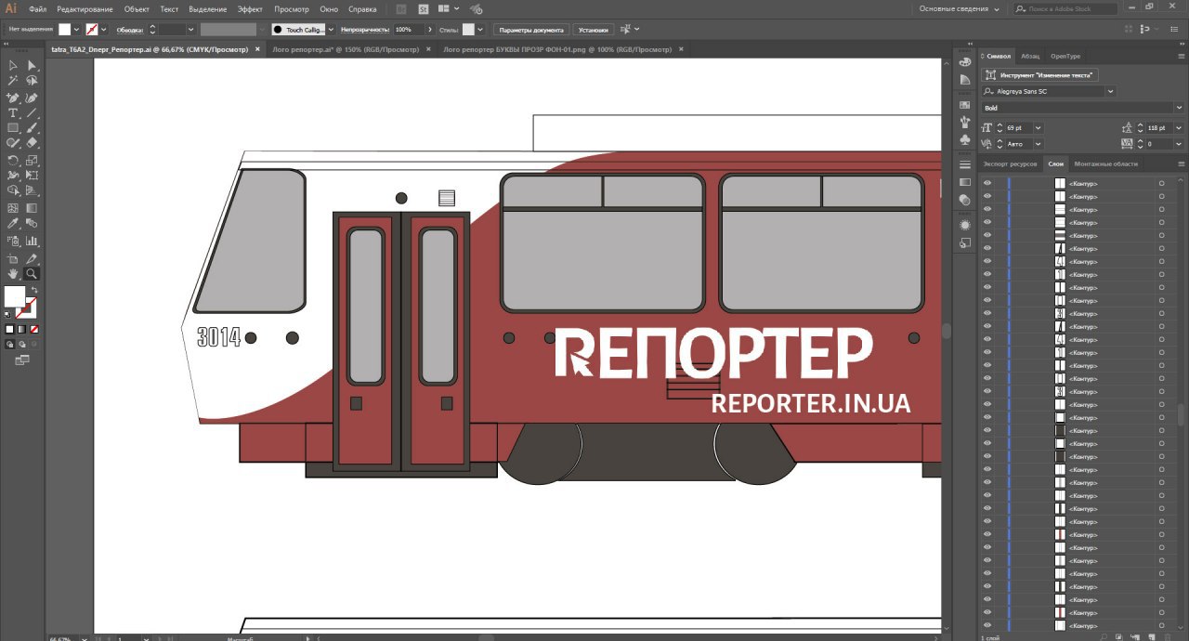Open the fill color dropdown in control bar
The height and width of the screenshot is (641, 1189).
coord(77,30)
